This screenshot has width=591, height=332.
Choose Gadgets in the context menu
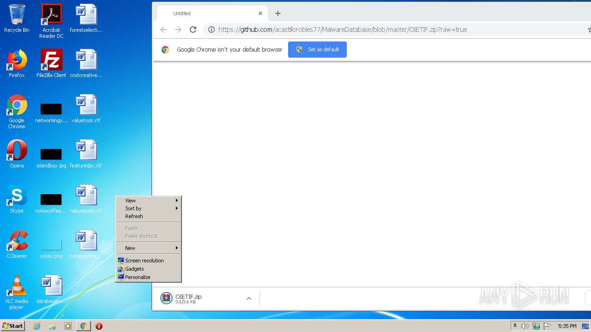(148, 269)
